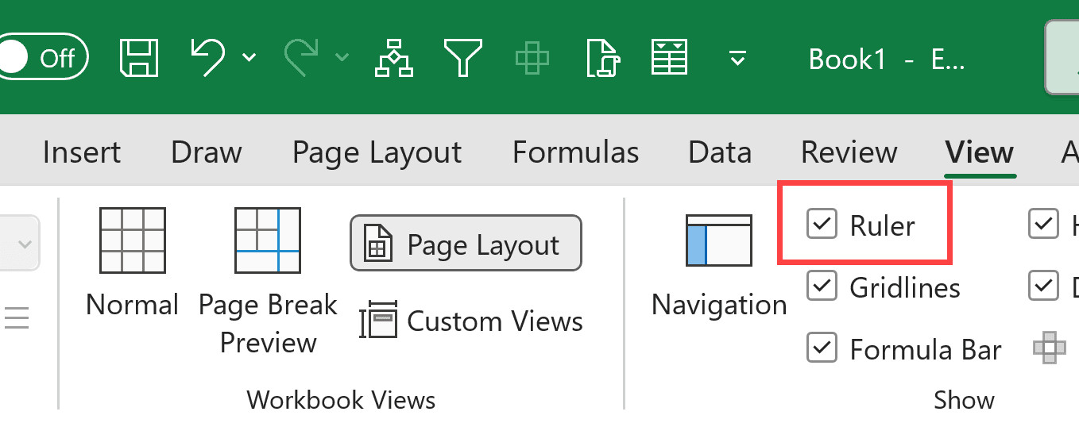Viewport: 1079px width, 423px height.
Task: Expand the Redo history dropdown arrow
Action: click(342, 58)
